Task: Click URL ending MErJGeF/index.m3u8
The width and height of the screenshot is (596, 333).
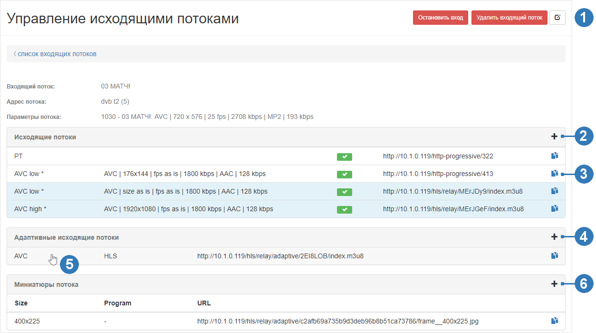Action: click(453, 209)
